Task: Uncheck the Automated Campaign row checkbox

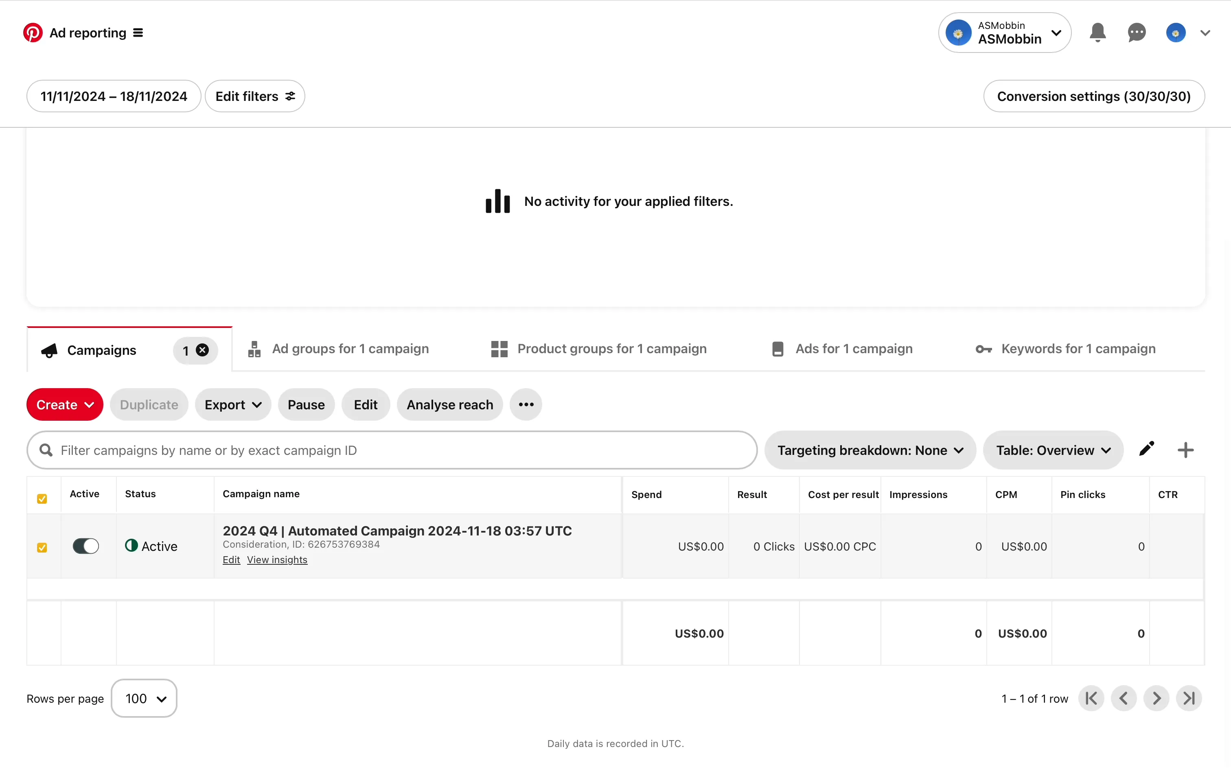Action: click(x=42, y=547)
